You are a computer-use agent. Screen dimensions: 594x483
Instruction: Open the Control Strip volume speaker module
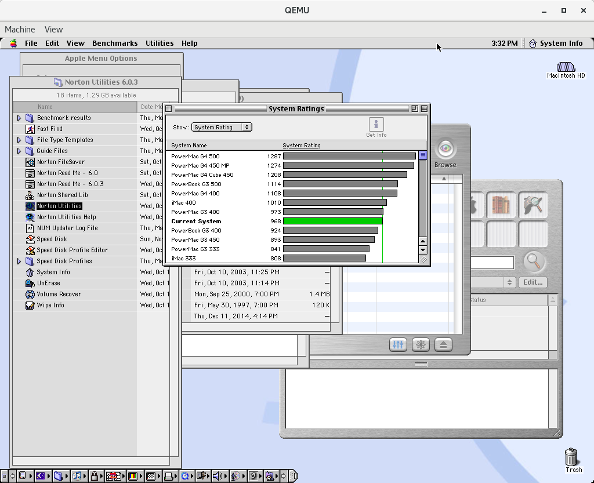point(219,476)
